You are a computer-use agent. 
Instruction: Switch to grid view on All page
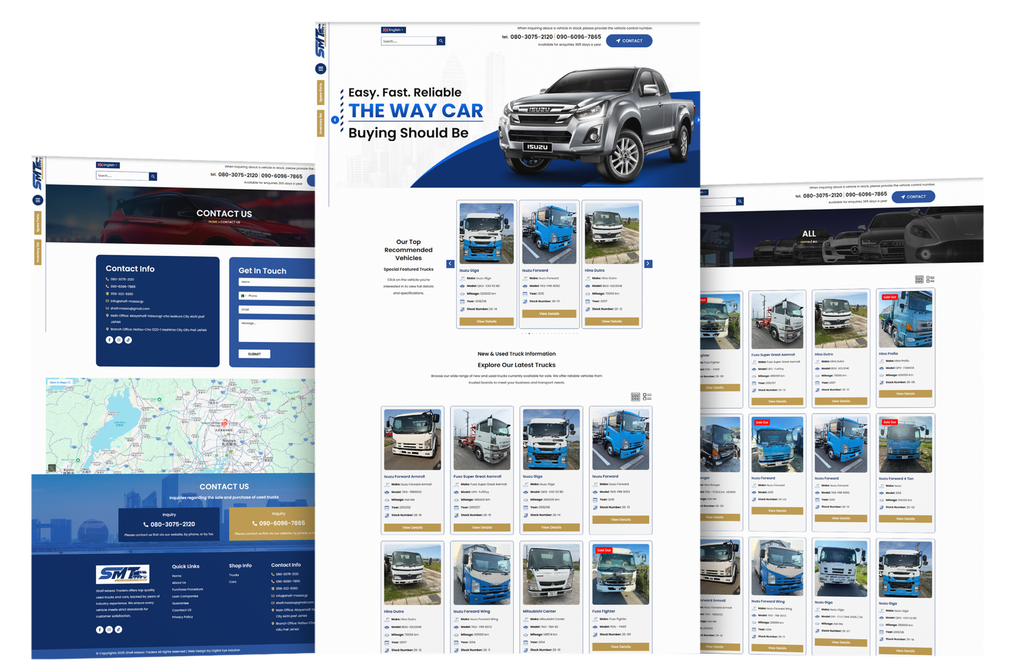coord(919,279)
